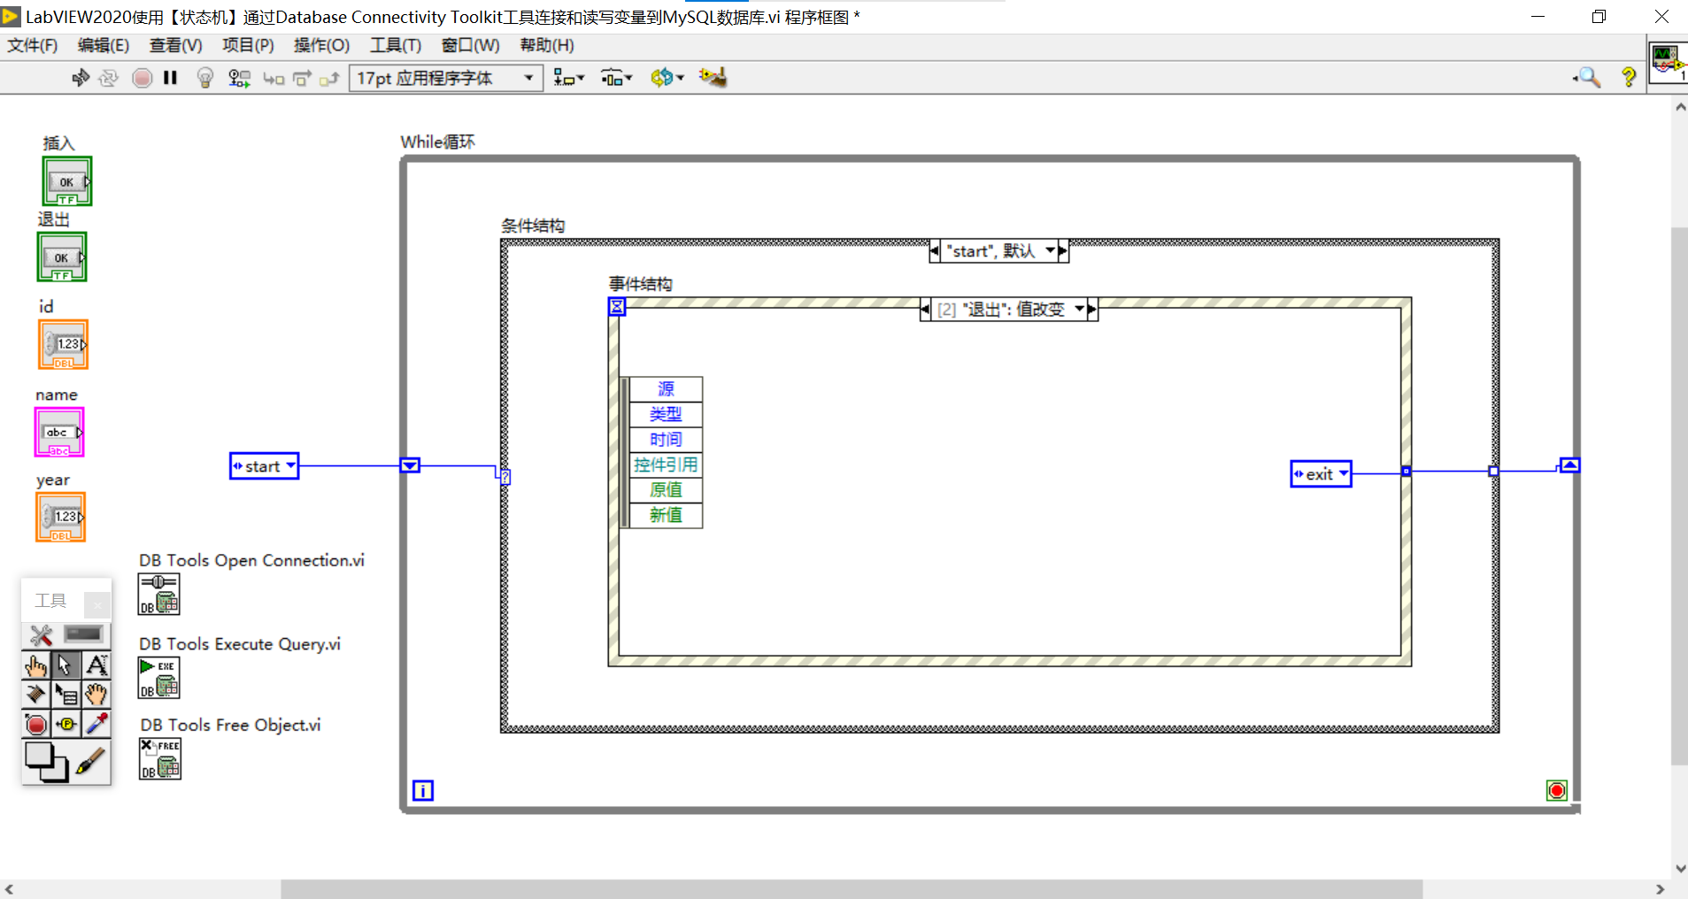Screen dimensions: 1688x899
Task: Click the Abort Execution stop button
Action: point(142,78)
